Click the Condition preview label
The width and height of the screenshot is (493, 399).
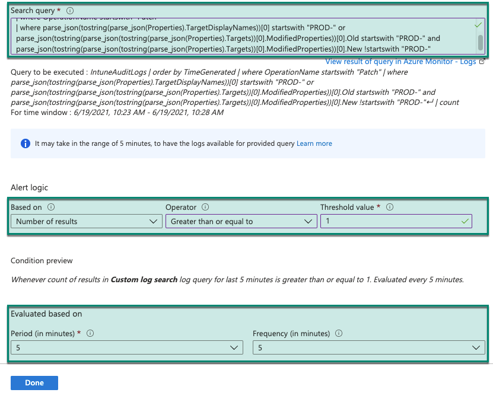pyautogui.click(x=42, y=261)
